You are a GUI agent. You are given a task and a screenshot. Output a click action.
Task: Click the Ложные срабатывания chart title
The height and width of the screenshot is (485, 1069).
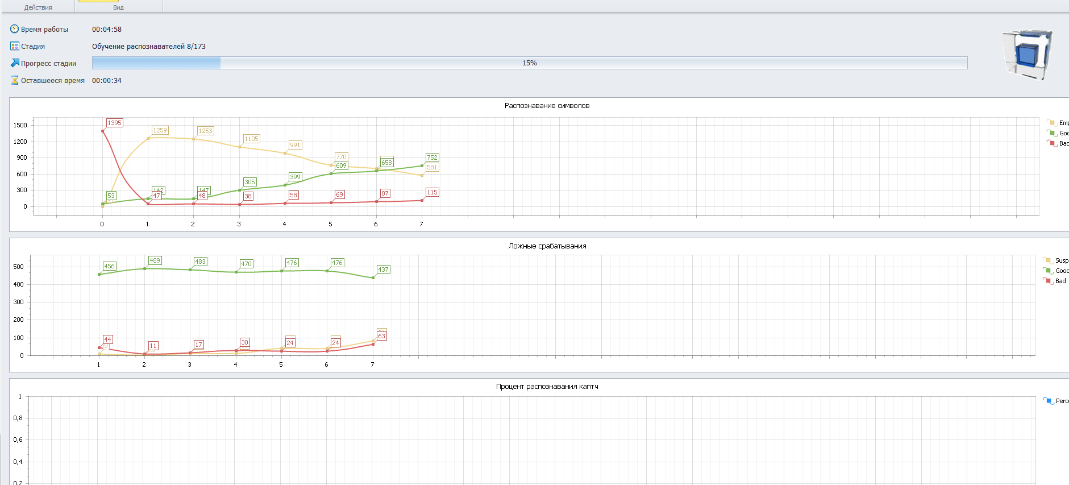547,246
